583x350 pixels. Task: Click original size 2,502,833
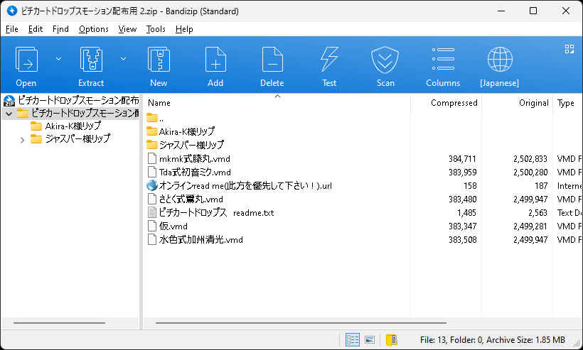tap(530, 159)
